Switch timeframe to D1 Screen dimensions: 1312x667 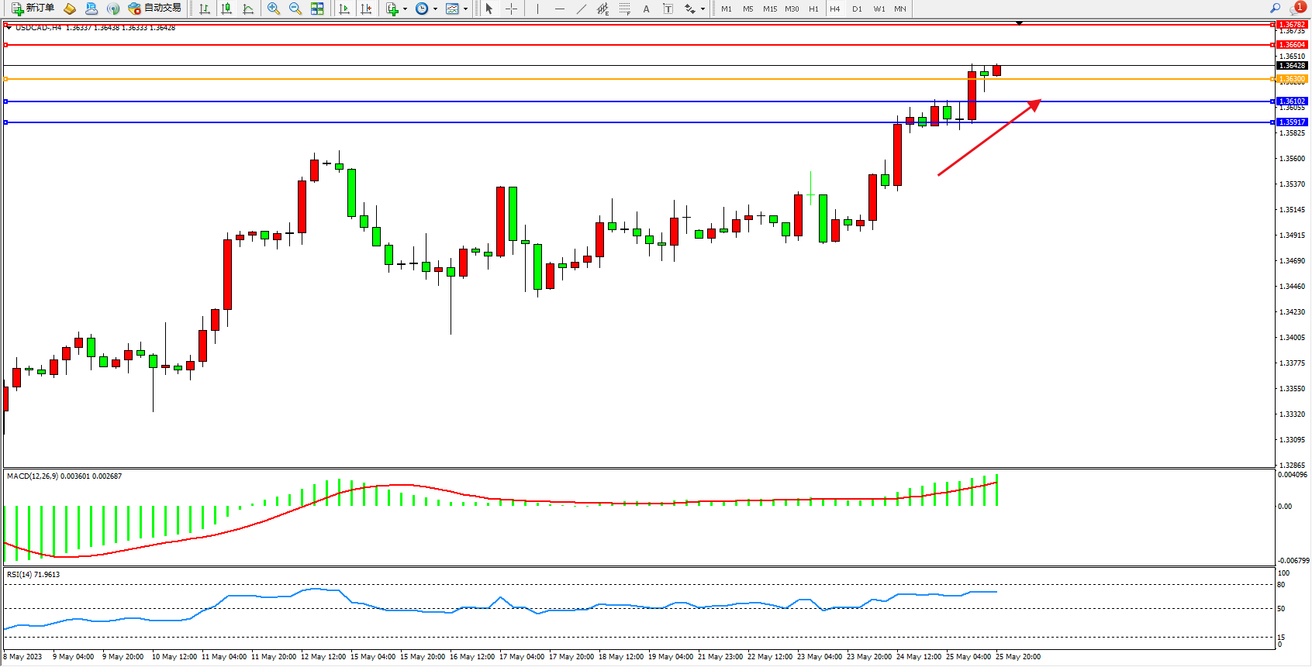[x=857, y=9]
